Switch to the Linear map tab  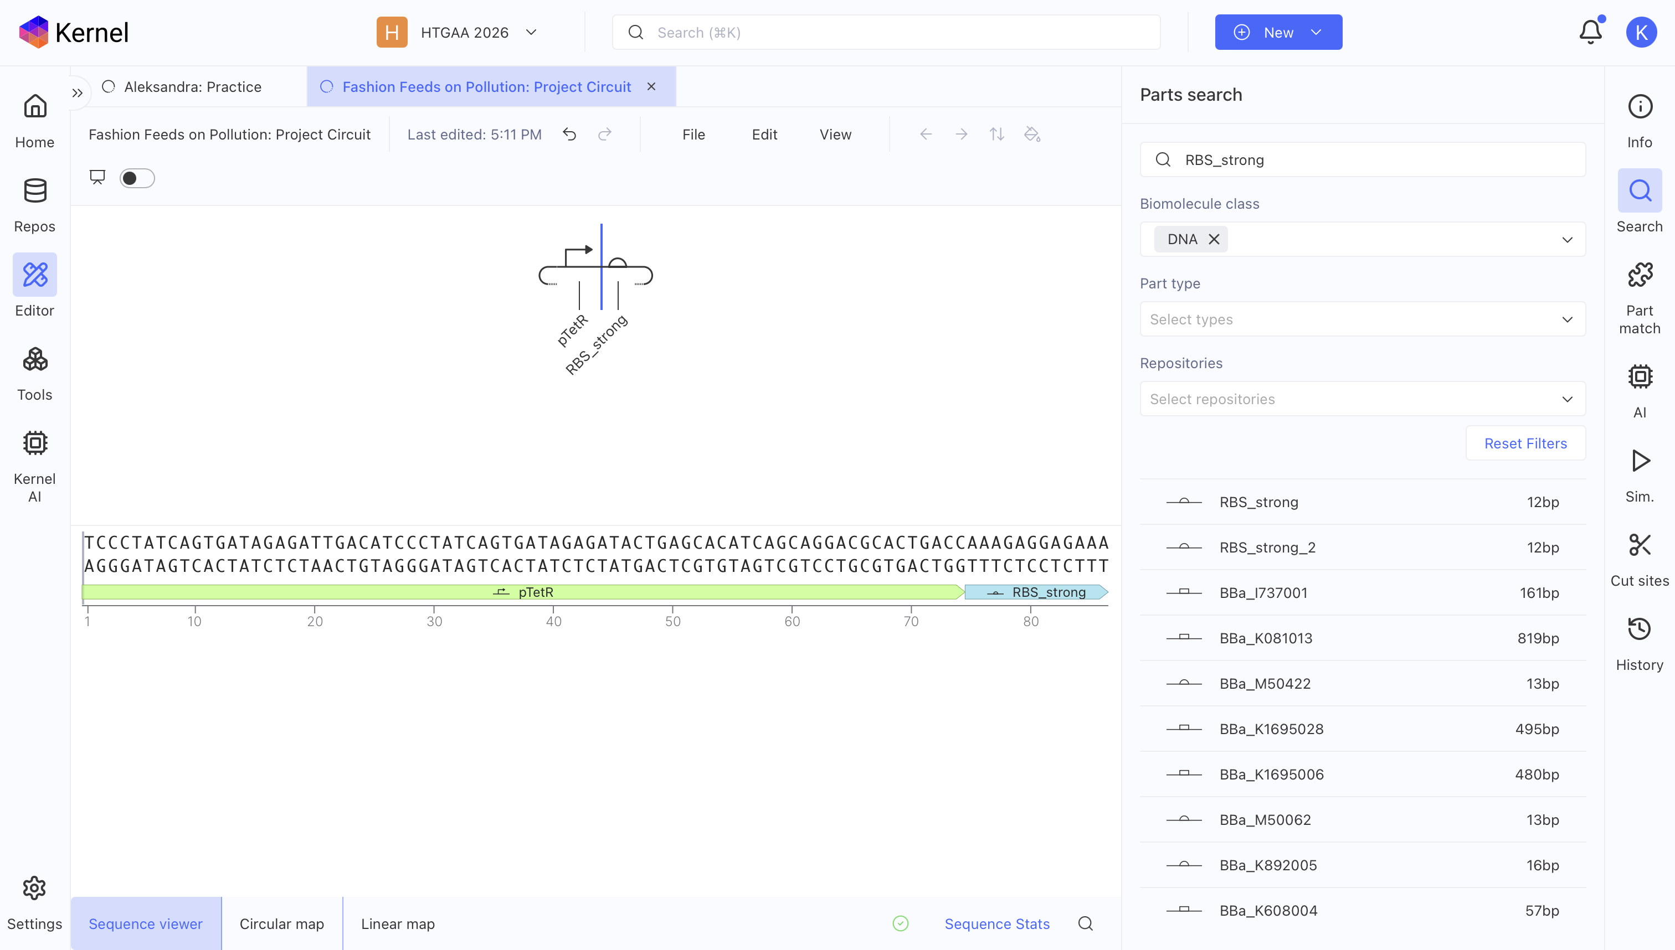tap(398, 923)
